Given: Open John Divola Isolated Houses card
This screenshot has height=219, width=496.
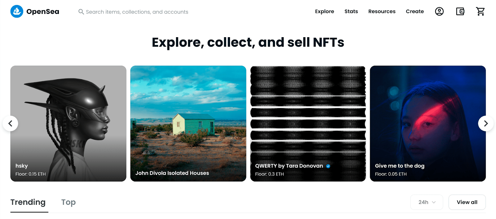Looking at the screenshot, I should coord(188,123).
